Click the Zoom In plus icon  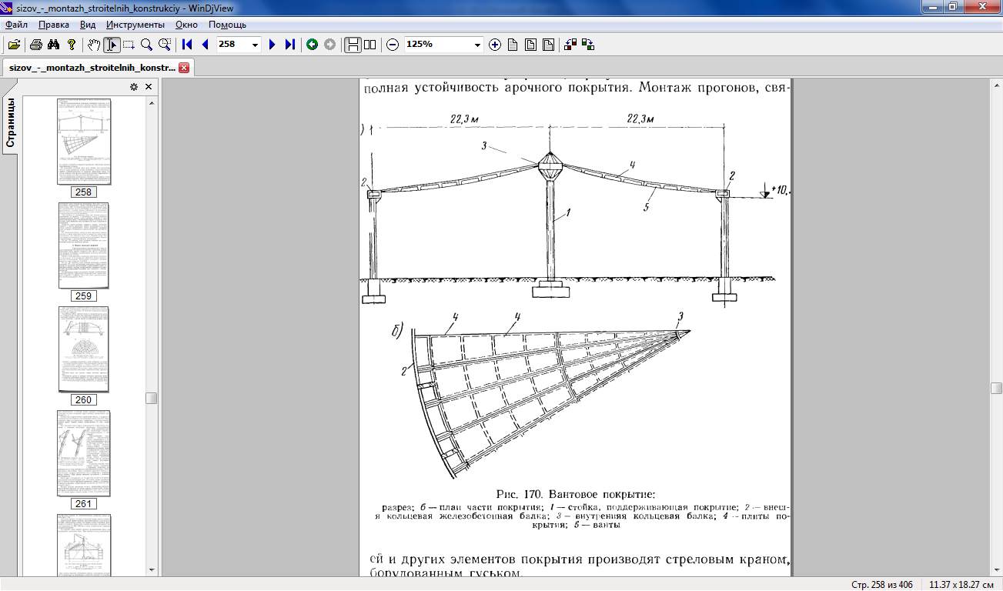tap(495, 45)
